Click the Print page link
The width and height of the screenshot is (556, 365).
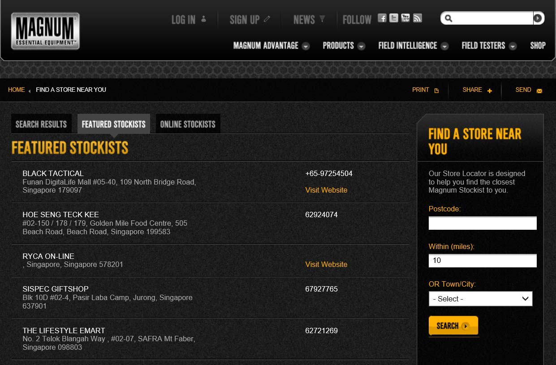click(425, 90)
